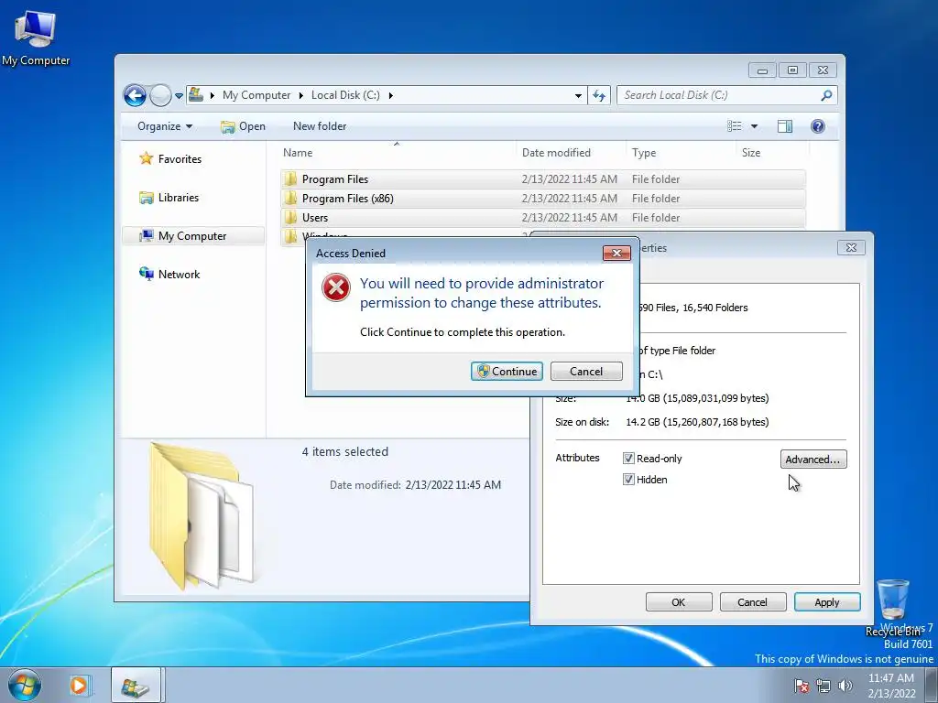The width and height of the screenshot is (938, 703).
Task: Click the large folder thumbnail in details pane
Action: [x=202, y=516]
